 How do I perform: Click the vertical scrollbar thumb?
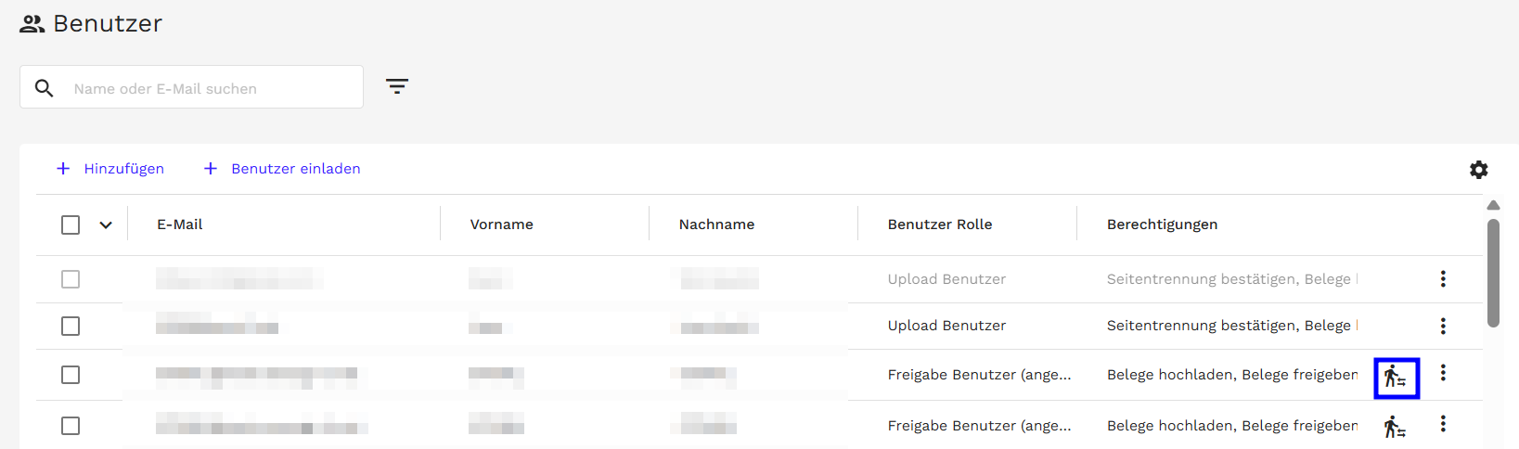(x=1493, y=273)
